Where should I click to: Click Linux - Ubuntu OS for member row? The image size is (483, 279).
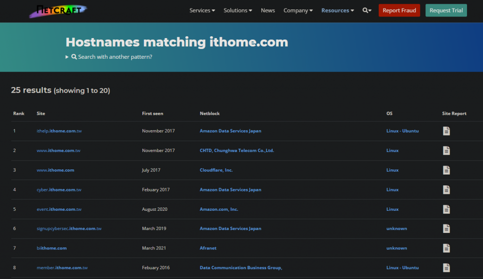[x=403, y=268]
